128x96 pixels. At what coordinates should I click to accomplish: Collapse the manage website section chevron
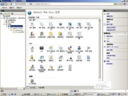tap(125, 34)
